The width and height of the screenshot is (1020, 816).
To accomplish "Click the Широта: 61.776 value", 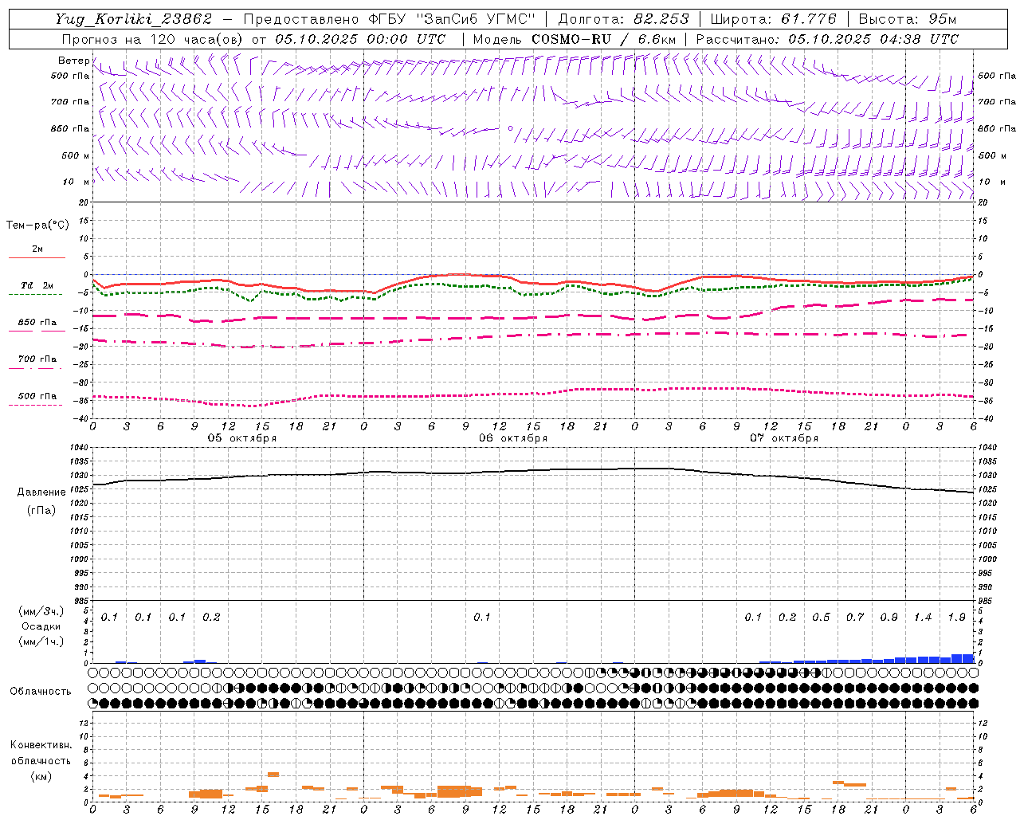I will (x=772, y=19).
